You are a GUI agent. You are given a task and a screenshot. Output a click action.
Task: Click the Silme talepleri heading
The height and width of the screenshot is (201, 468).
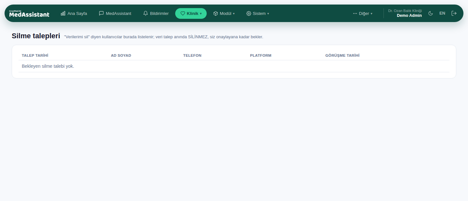[x=36, y=36]
